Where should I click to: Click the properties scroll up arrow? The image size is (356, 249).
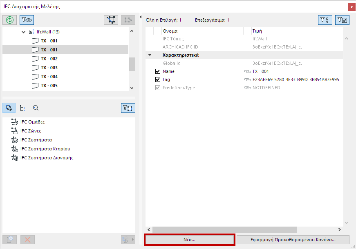[346, 38]
